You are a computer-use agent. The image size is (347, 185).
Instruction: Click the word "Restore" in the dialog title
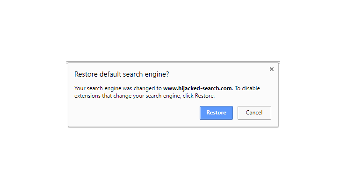[86, 74]
